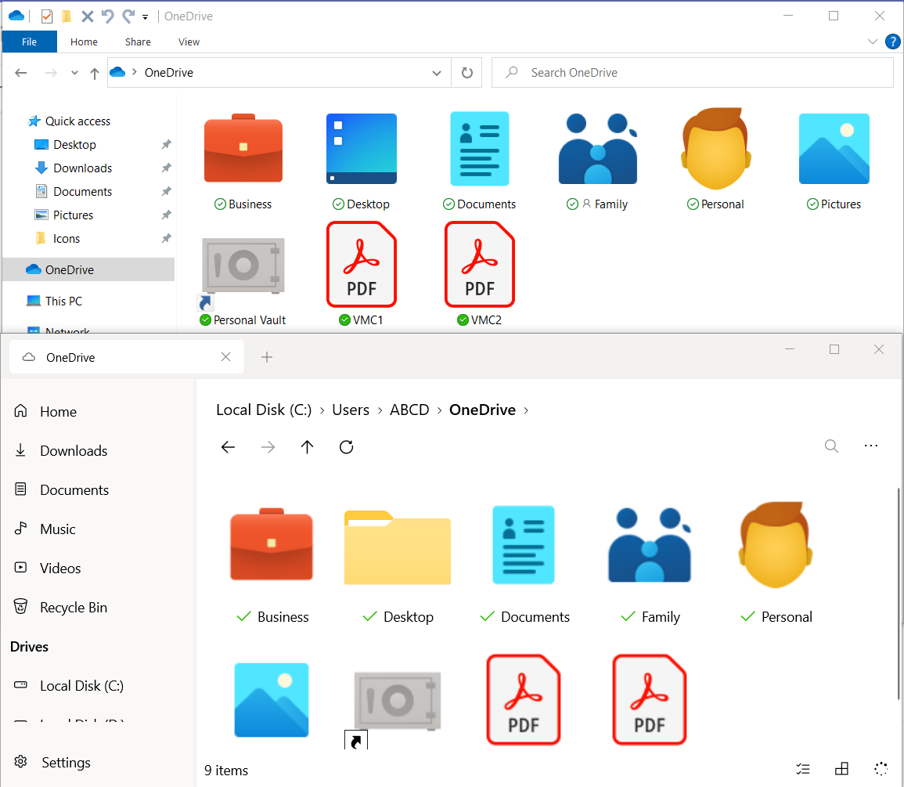Screen dimensions: 904x787
Task: Click the Delete icon in the Quick Access Toolbar
Action: pos(88,16)
